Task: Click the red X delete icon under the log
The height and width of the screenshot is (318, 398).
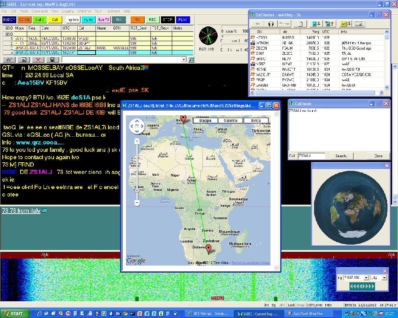Action: tap(38, 59)
